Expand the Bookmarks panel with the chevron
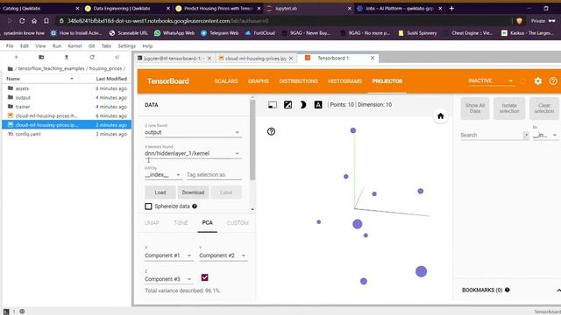561x315 pixels. pos(558,290)
